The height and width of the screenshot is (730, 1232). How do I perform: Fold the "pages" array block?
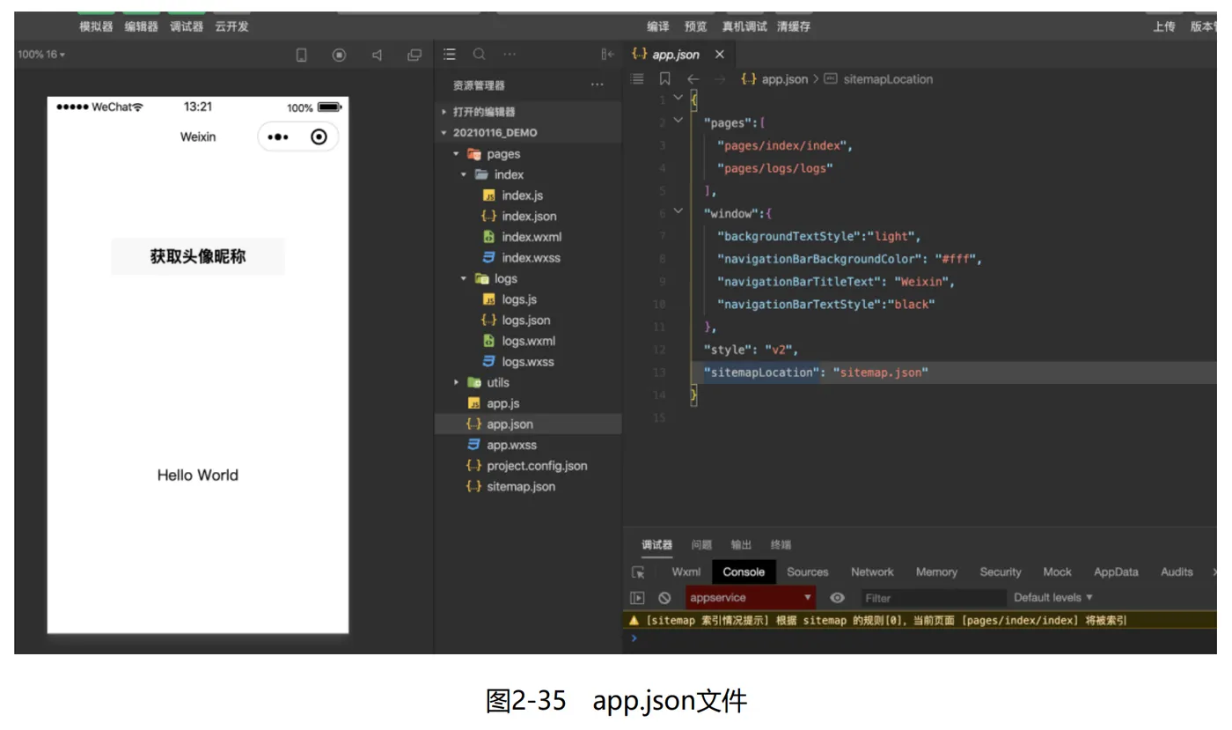point(678,121)
